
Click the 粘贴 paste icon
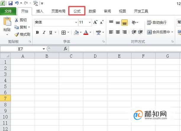point(7,21)
